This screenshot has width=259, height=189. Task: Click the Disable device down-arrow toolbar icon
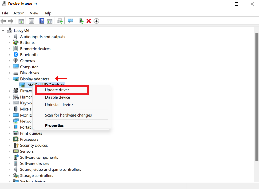point(96,21)
